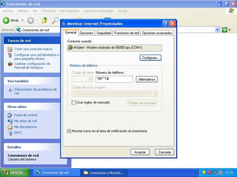Click the Conexiones de red address bar icon
The height and width of the screenshot is (177, 237).
click(x=19, y=30)
